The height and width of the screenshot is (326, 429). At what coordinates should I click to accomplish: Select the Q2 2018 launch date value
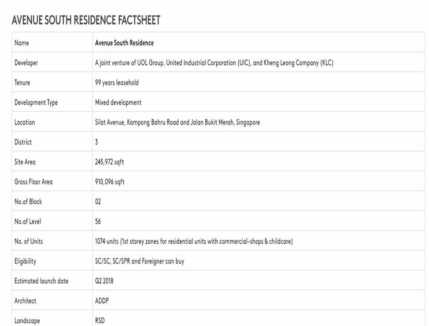104,281
